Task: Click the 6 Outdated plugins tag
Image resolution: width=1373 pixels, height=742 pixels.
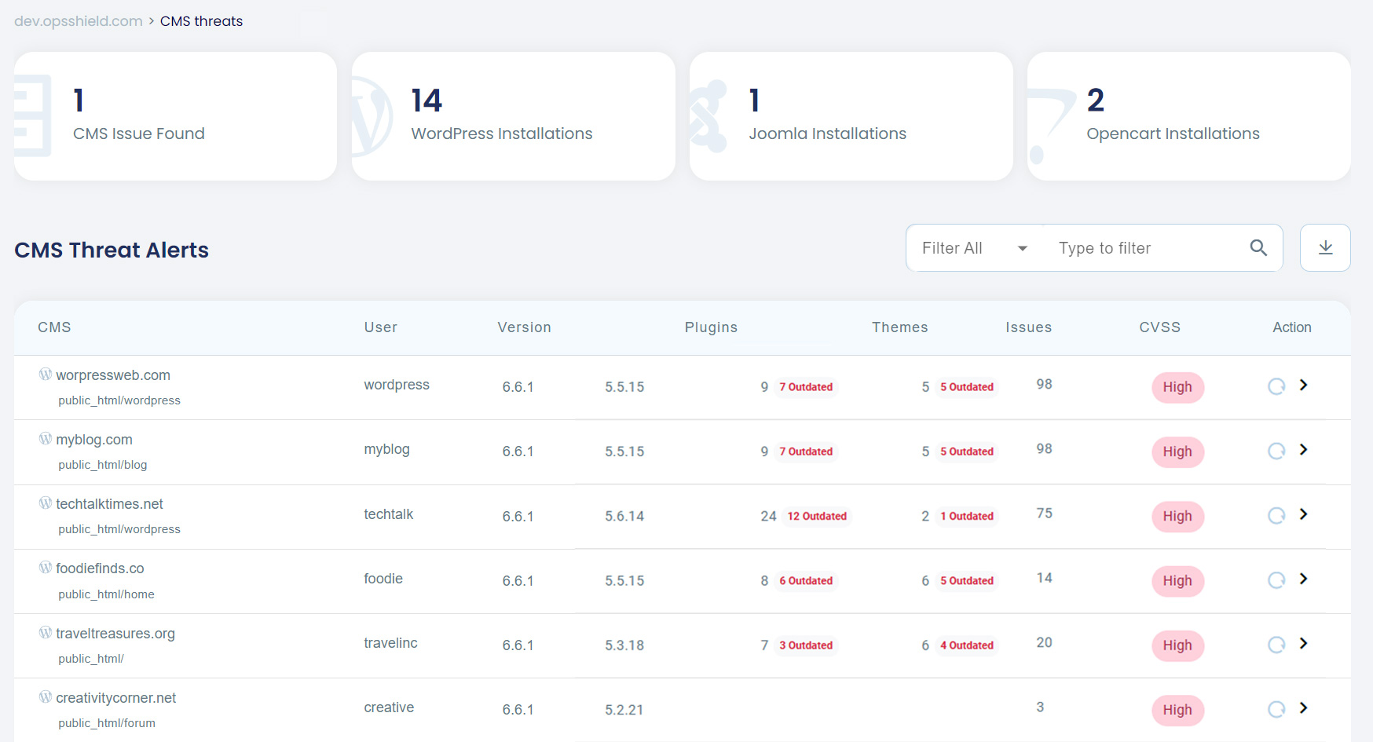Action: coord(806,581)
